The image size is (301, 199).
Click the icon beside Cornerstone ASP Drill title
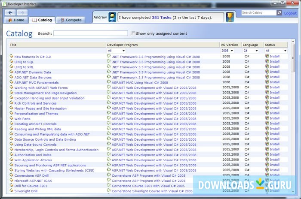[11, 175]
